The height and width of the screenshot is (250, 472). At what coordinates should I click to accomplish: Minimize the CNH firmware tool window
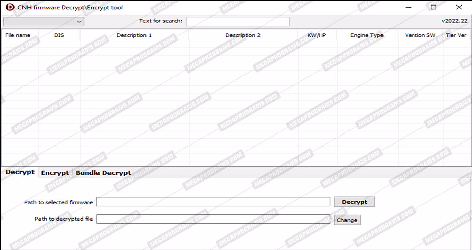(x=408, y=7)
